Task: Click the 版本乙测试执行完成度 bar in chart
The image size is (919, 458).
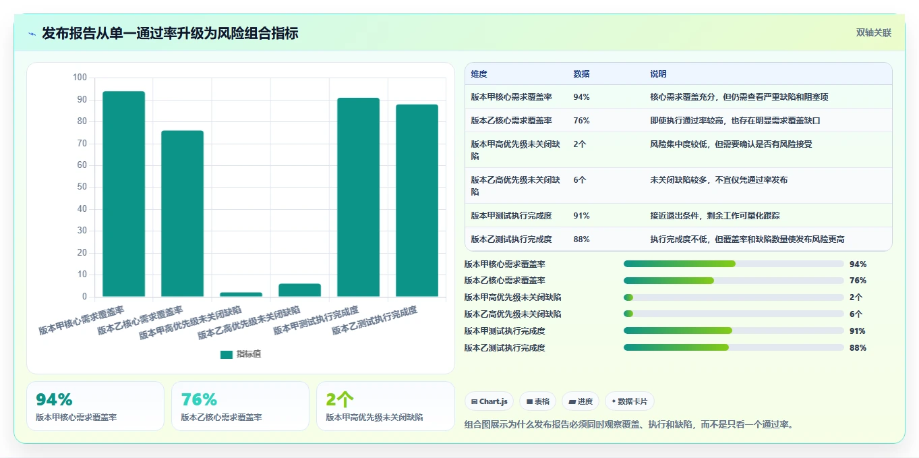Action: (x=417, y=200)
